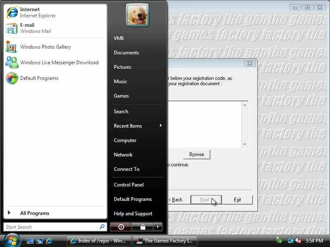Image resolution: width=330 pixels, height=247 pixels.
Task: Open Windows Photo Gallery icon
Action: [x=12, y=47]
